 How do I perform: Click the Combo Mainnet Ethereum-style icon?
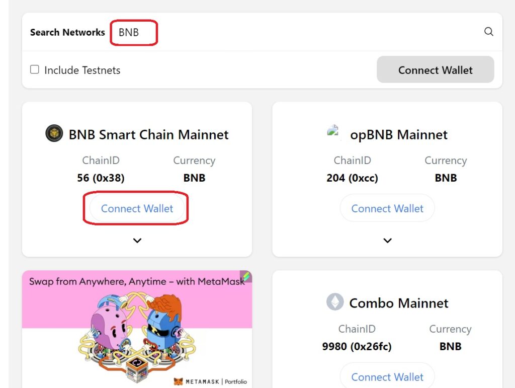pyautogui.click(x=335, y=301)
